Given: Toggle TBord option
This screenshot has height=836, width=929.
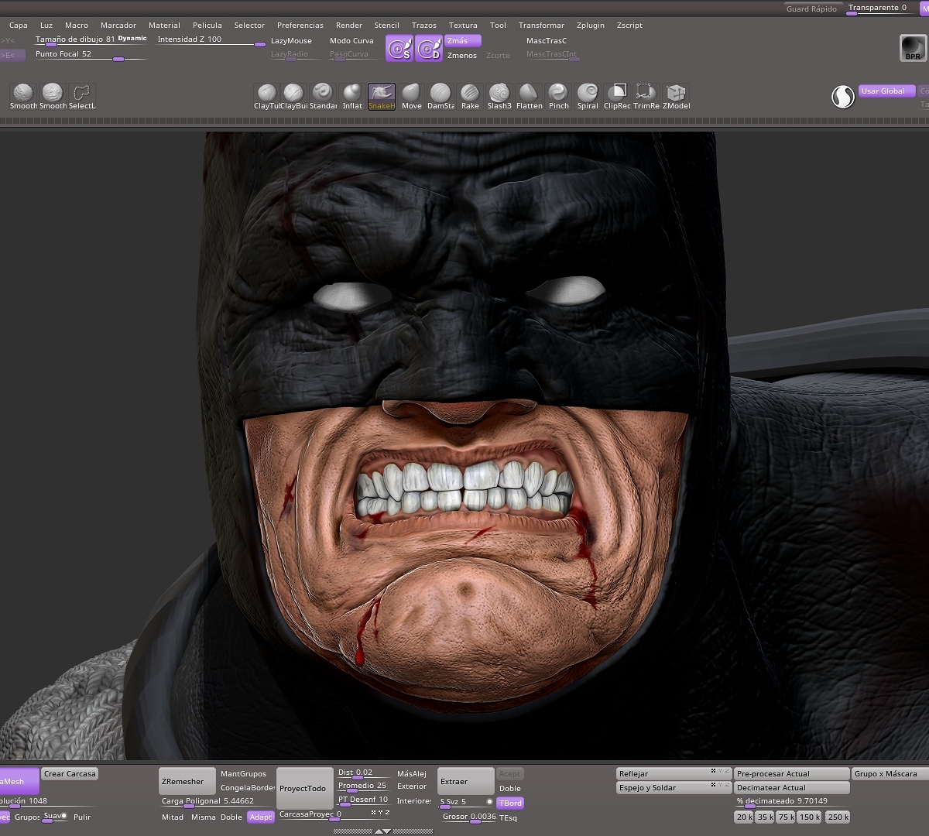Looking at the screenshot, I should pyautogui.click(x=510, y=803).
